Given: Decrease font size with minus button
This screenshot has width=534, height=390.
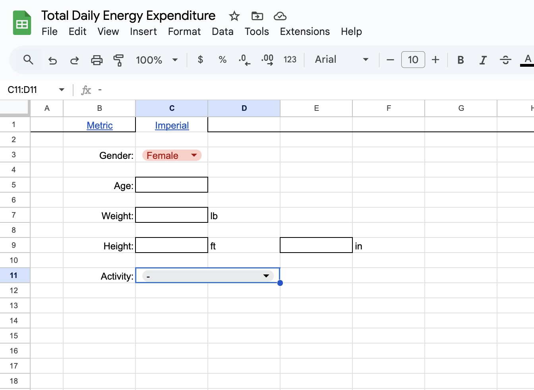Looking at the screenshot, I should [x=390, y=60].
